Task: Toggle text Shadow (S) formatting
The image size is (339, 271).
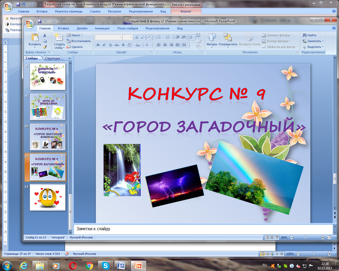Action: (x=123, y=45)
